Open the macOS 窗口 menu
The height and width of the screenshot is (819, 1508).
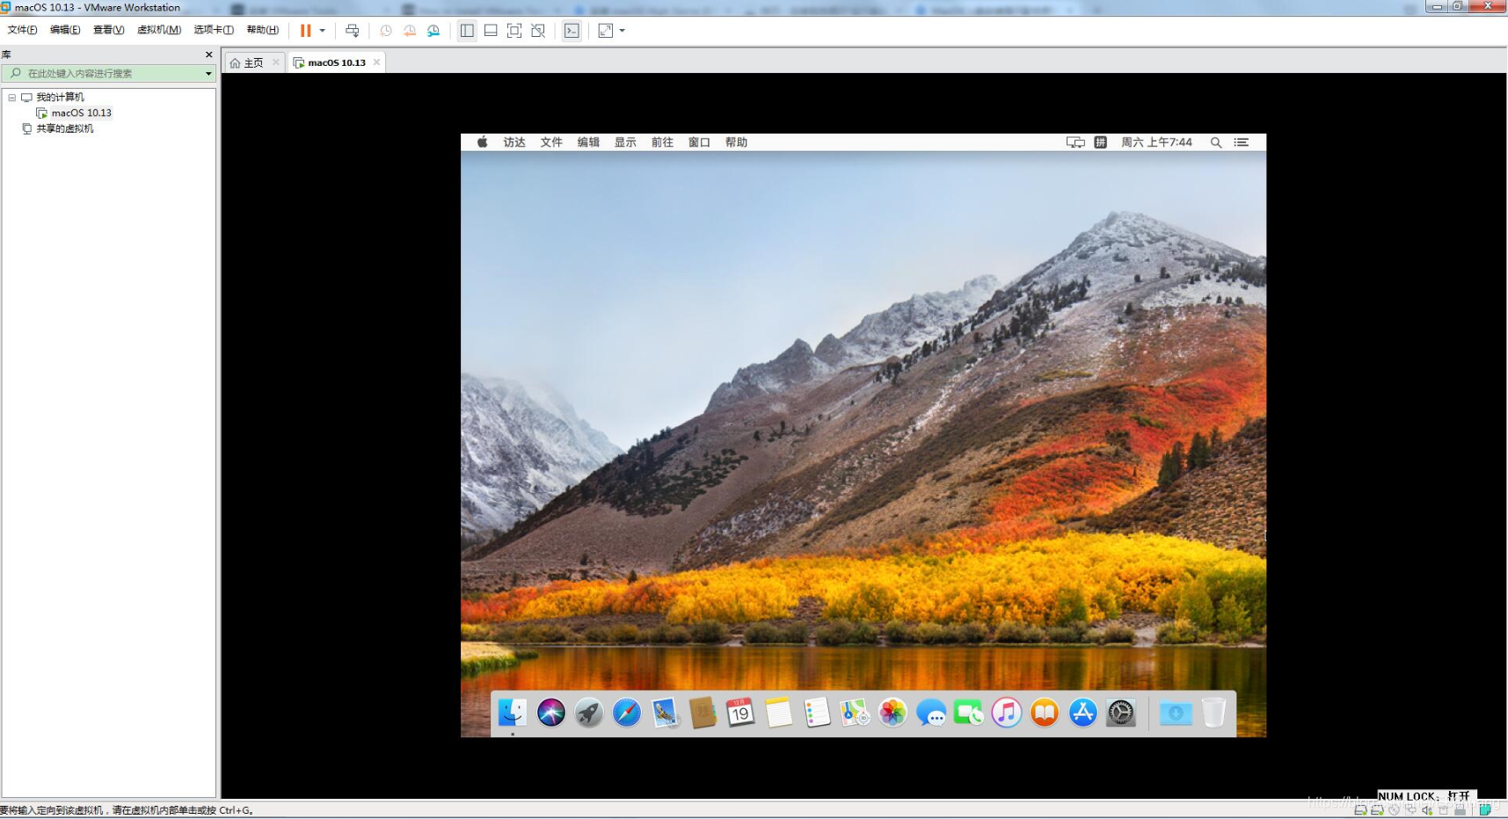click(x=699, y=142)
